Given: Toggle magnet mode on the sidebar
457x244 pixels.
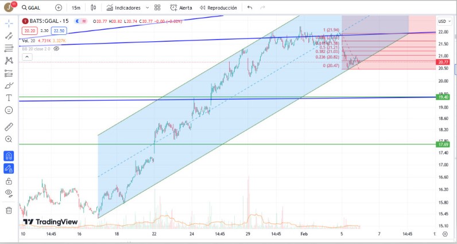Looking at the screenshot, I should tap(9, 155).
